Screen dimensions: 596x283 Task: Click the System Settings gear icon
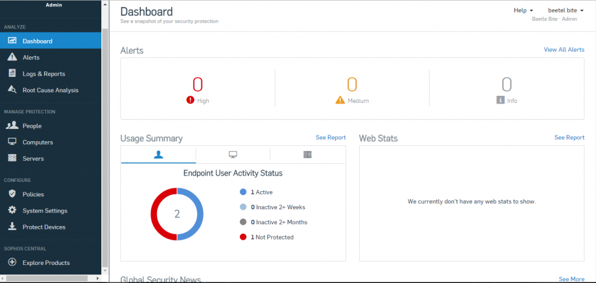[x=12, y=210]
